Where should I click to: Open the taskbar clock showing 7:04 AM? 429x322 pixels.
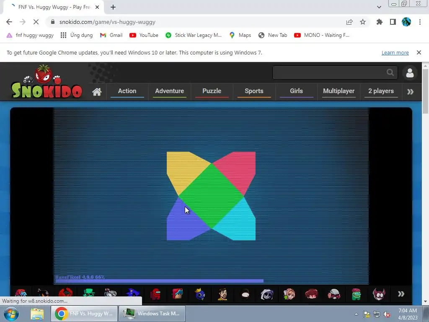click(x=408, y=314)
